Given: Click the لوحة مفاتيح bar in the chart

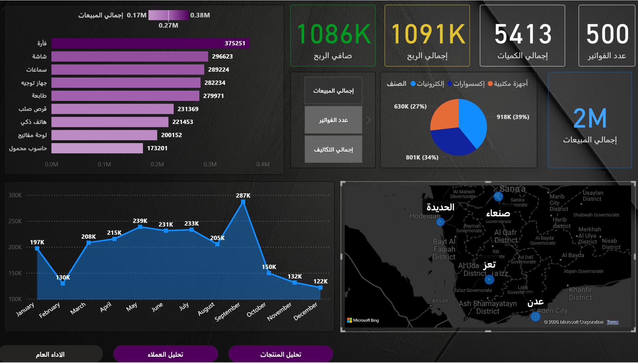Looking at the screenshot, I should tap(104, 135).
